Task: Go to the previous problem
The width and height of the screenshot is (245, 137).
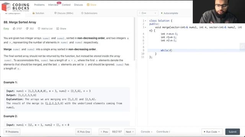Action: [104, 132]
